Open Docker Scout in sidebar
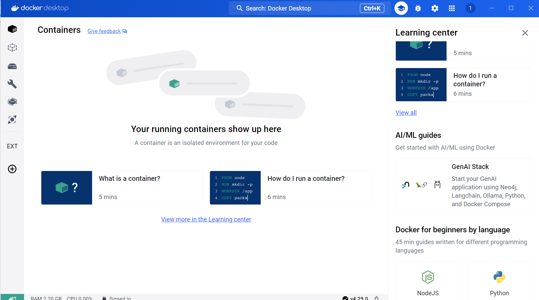The image size is (539, 300). pyautogui.click(x=12, y=120)
